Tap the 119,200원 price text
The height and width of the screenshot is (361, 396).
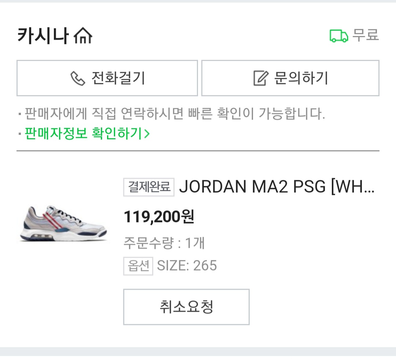159,217
